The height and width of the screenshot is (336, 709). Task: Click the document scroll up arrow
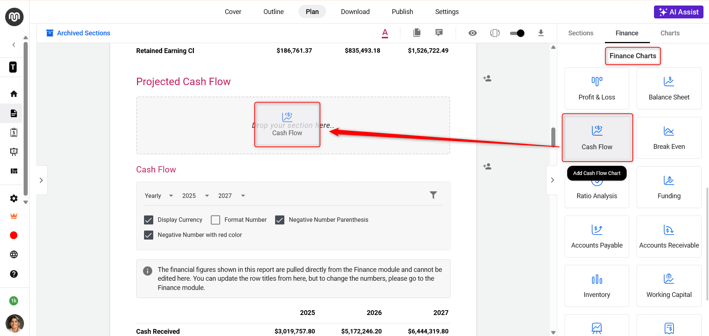click(x=553, y=47)
